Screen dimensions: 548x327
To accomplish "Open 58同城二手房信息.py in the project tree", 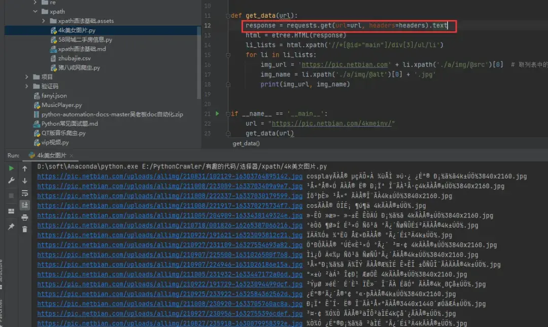I will 85,40.
